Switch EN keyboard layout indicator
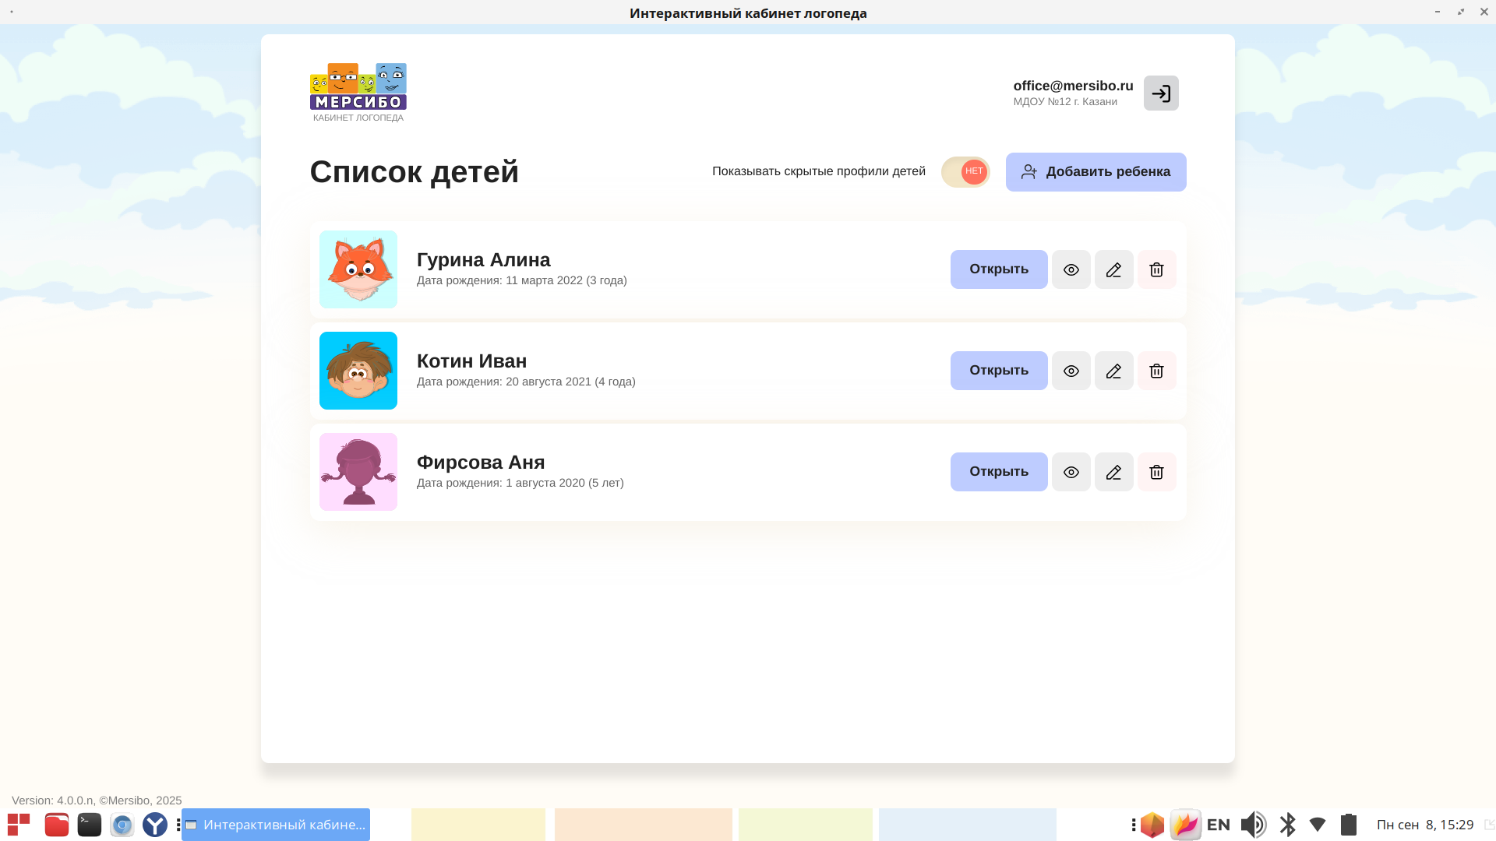1496x841 pixels. (x=1218, y=825)
